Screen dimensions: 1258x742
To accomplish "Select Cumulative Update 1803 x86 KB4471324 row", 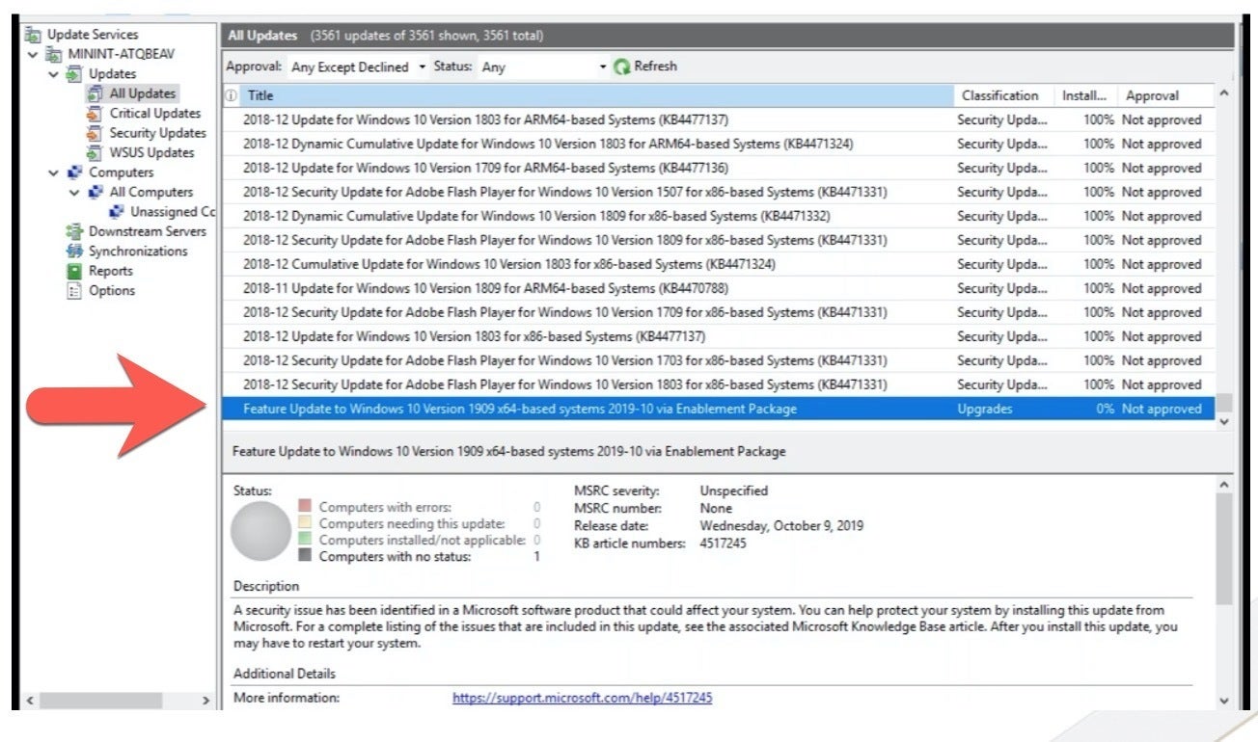I will click(718, 265).
